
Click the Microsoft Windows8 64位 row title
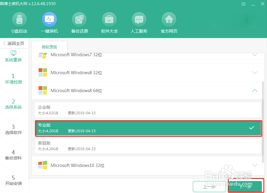pyautogui.click(x=76, y=91)
